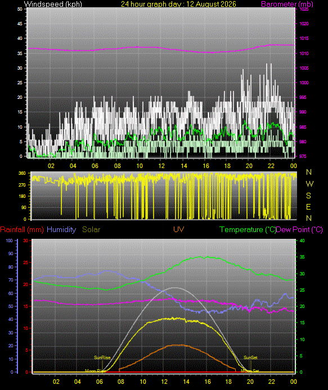Viewport: 328px width, 390px height.
Task: Click the W compass direction label
Action: [309, 184]
